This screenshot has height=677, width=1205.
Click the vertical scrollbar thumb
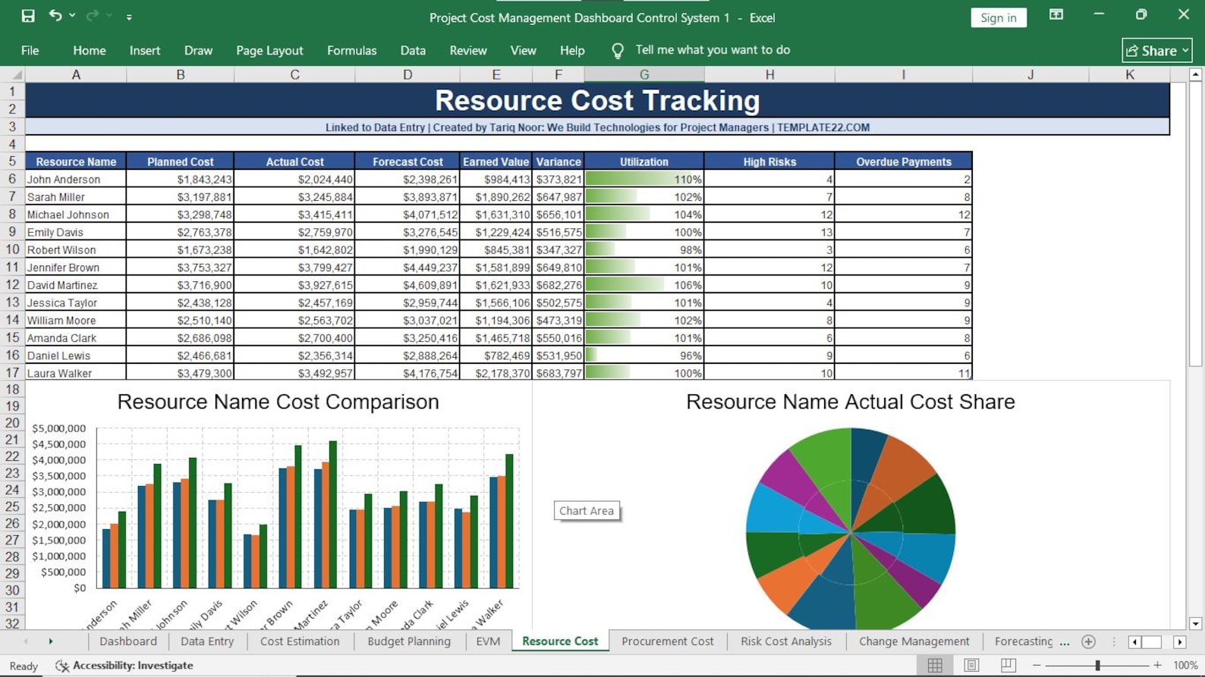1195,224
